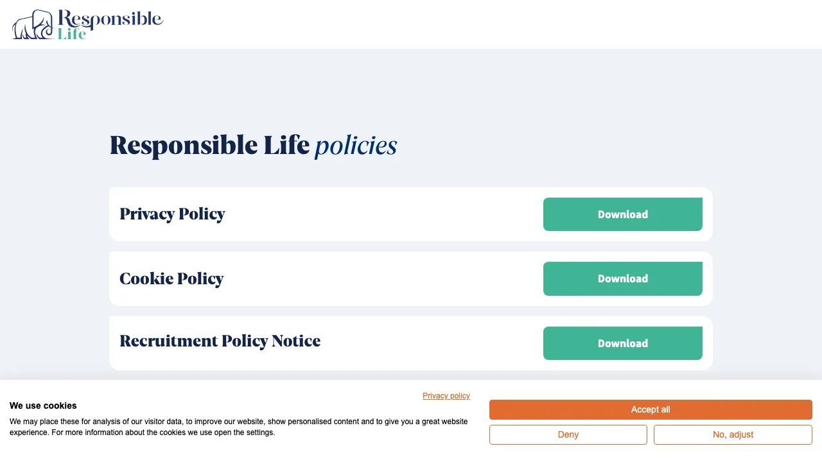This screenshot has height=462, width=822.
Task: Click the 'Recruitment Policy Notice' card heading
Action: pos(220,341)
